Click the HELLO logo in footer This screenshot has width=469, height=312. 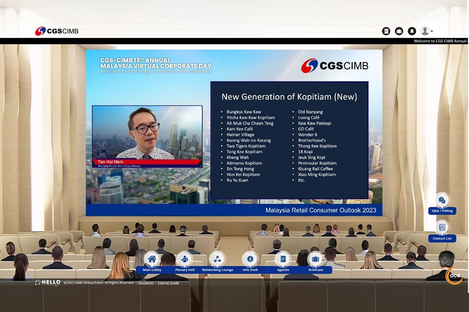48,282
